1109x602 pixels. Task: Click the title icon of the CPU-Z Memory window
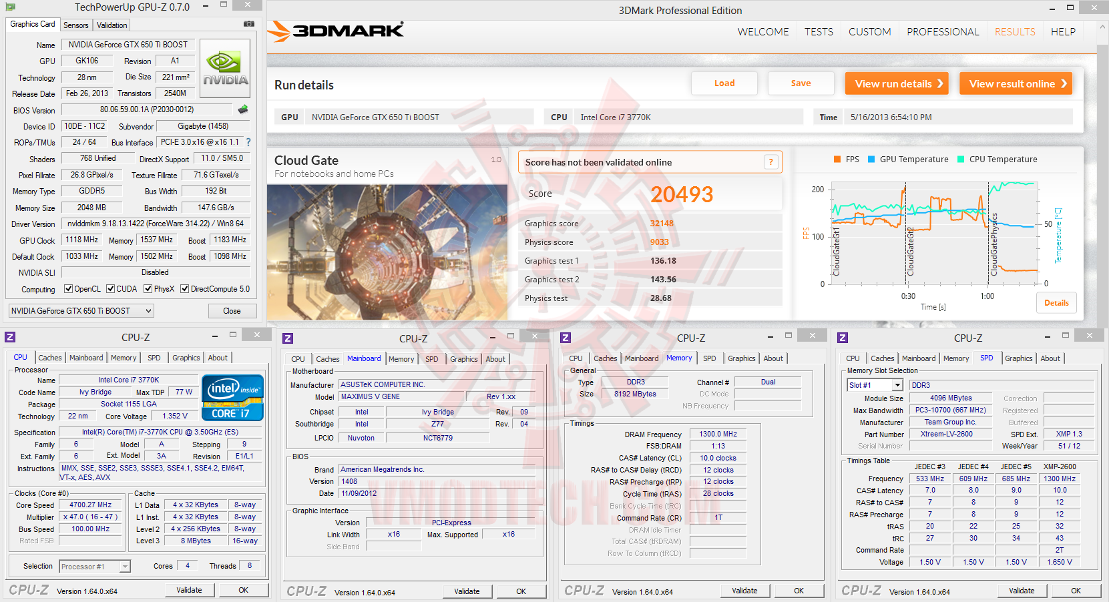click(566, 338)
